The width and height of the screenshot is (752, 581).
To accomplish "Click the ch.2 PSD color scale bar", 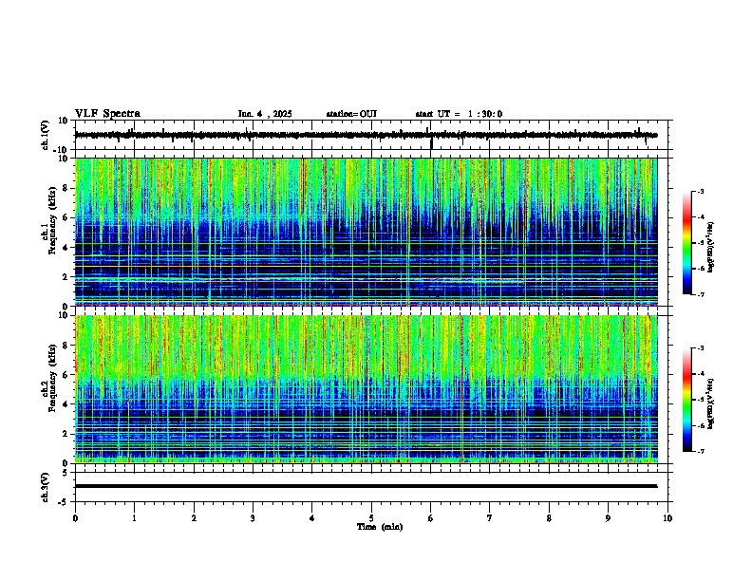I will 687,400.
